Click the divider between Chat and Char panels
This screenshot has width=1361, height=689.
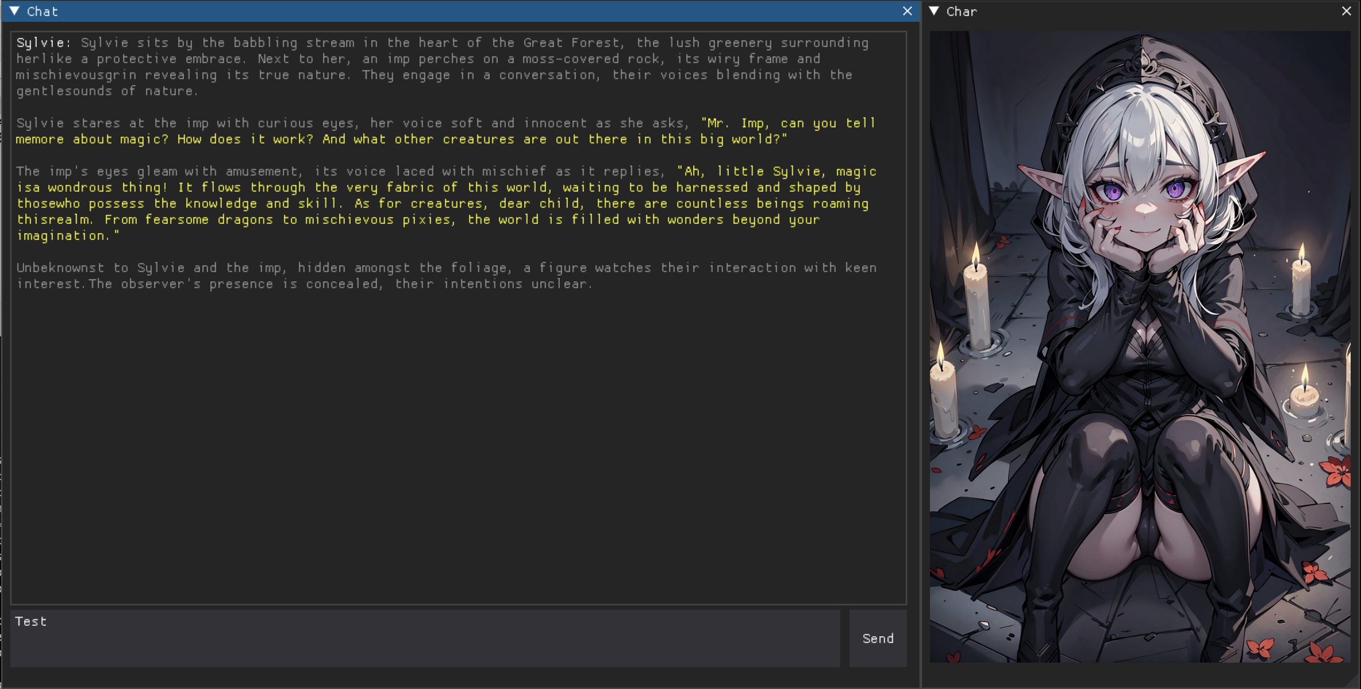click(x=921, y=344)
